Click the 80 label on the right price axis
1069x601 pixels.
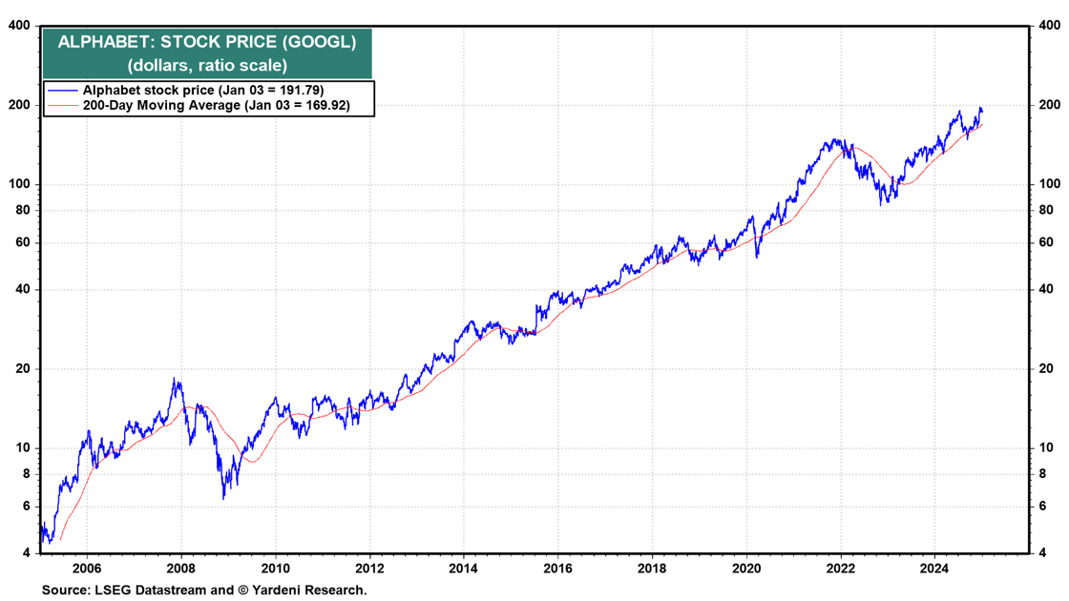pyautogui.click(x=1046, y=210)
